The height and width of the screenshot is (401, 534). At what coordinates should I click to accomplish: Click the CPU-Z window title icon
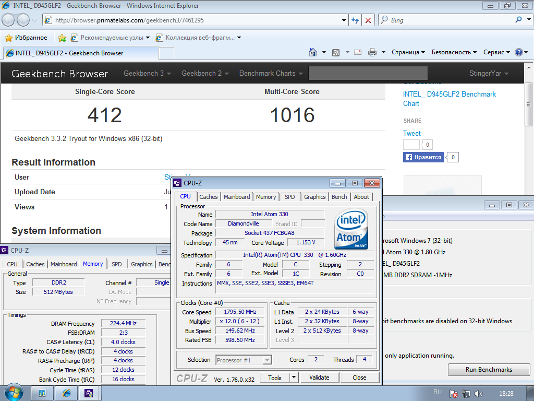point(177,183)
